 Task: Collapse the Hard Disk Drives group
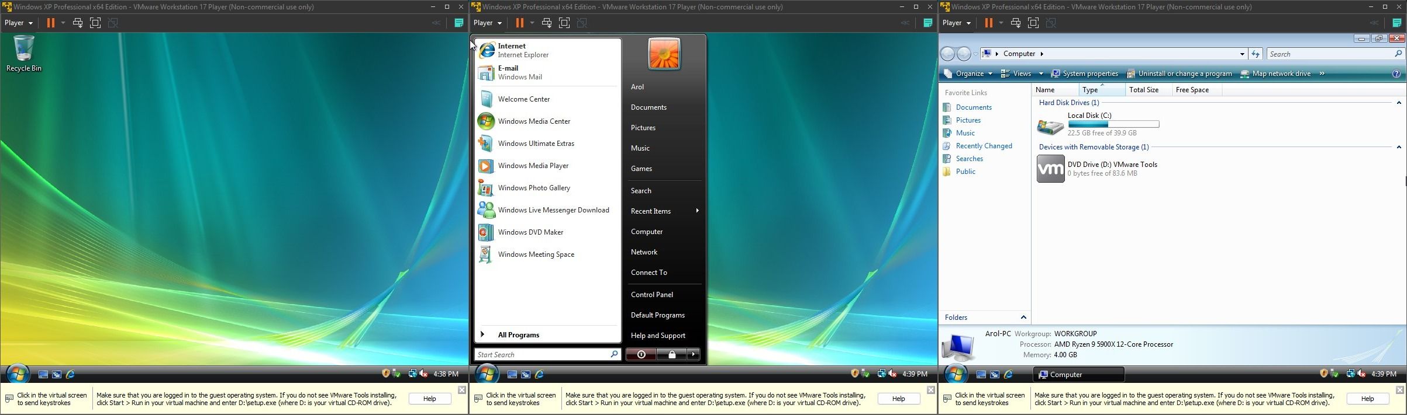[x=1399, y=103]
